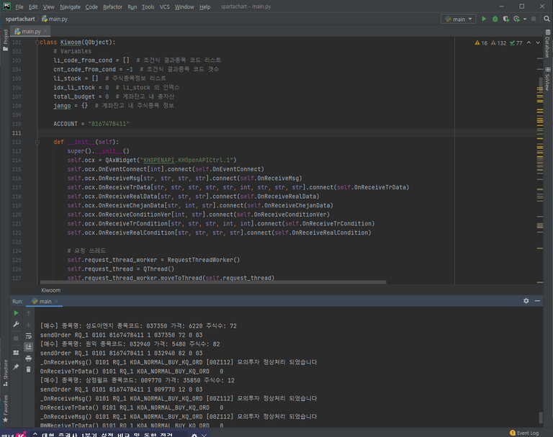
Task: Open the SciView tool window
Action: (548, 79)
